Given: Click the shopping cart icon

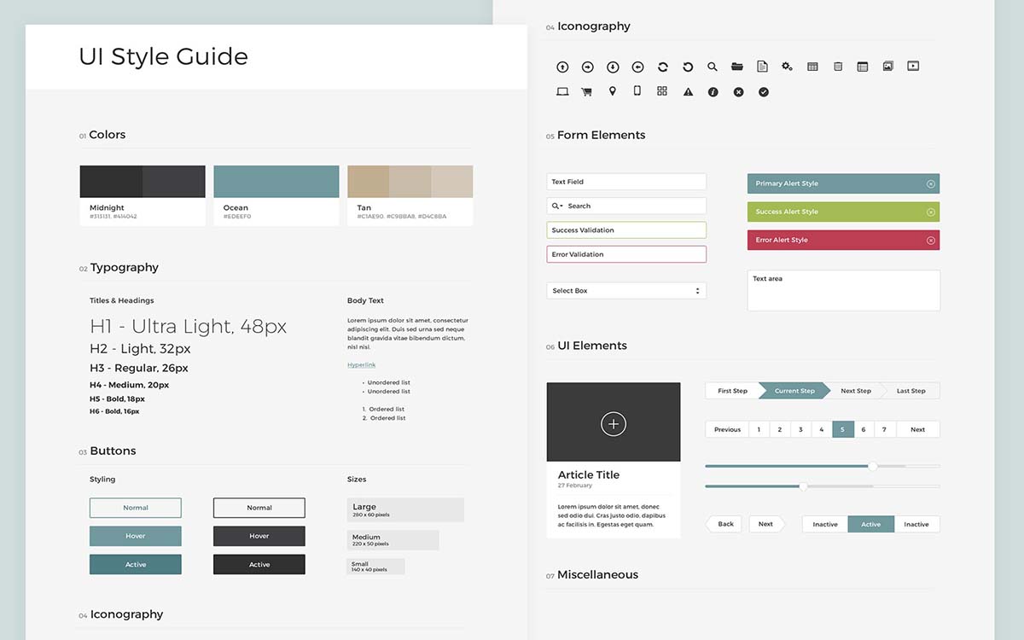Looking at the screenshot, I should coord(587,91).
